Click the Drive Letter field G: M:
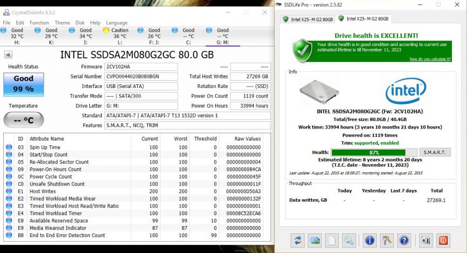The height and width of the screenshot is (253, 467). click(141, 106)
